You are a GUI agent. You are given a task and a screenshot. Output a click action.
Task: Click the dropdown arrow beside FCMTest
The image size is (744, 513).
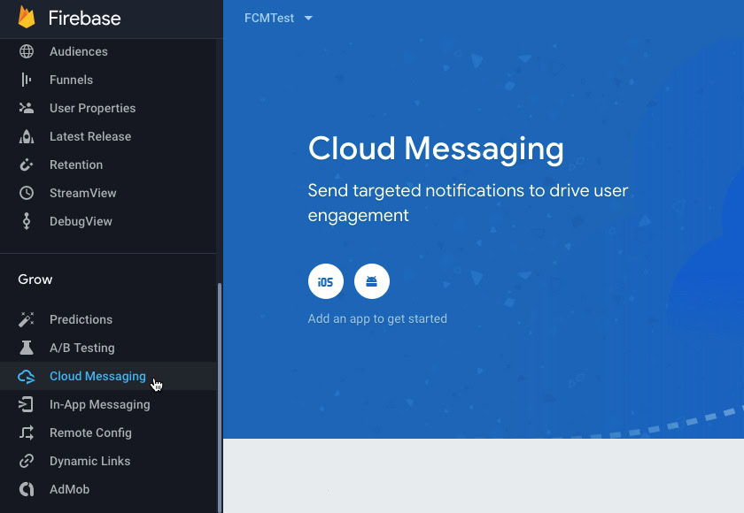pyautogui.click(x=308, y=19)
